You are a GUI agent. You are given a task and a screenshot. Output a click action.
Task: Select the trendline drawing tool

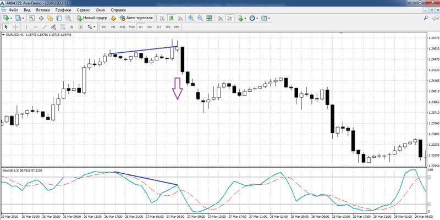pyautogui.click(x=44, y=27)
